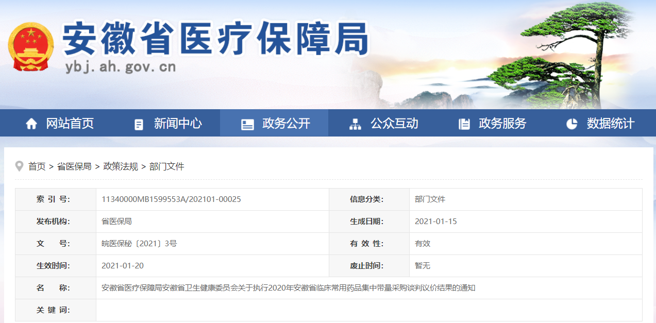Click the 生成日期 label cell
656x323 pixels.
pos(369,222)
